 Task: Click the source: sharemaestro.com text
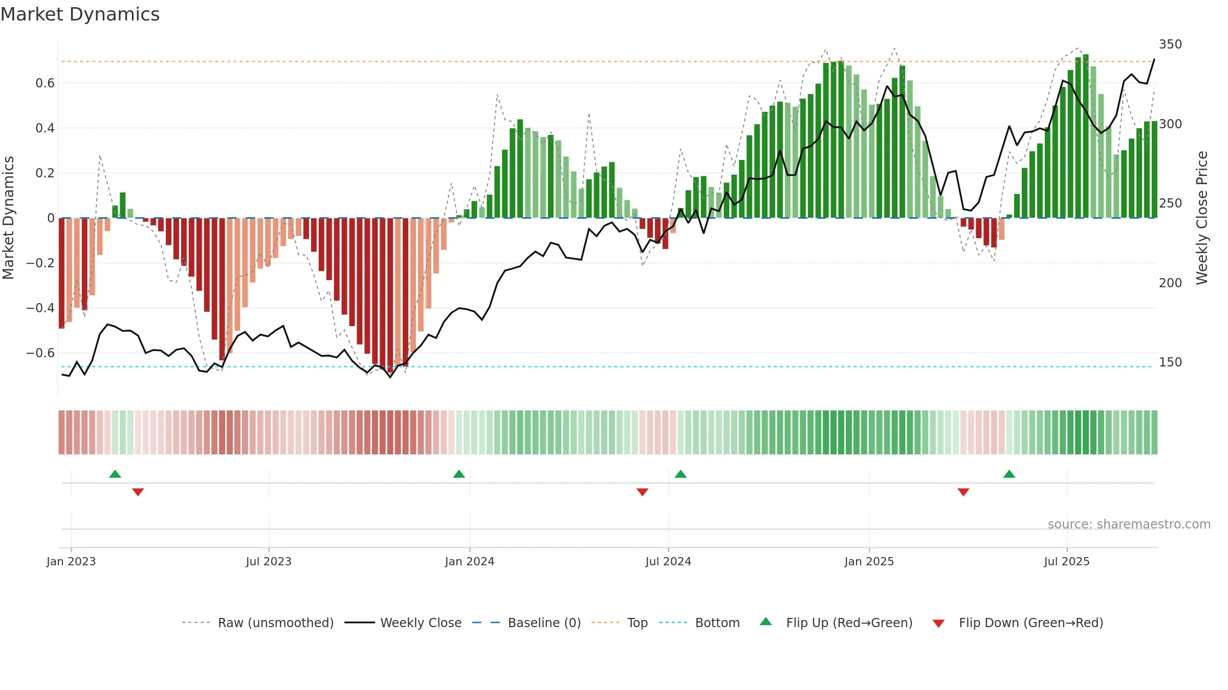(x=1129, y=524)
